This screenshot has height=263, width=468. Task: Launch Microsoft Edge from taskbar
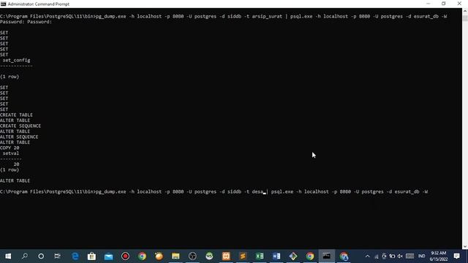click(x=75, y=256)
